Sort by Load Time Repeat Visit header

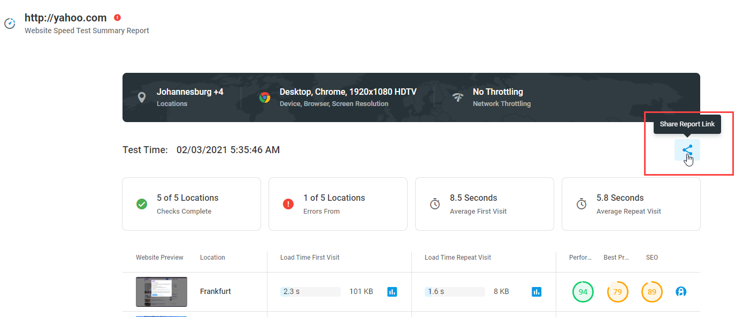pos(458,258)
